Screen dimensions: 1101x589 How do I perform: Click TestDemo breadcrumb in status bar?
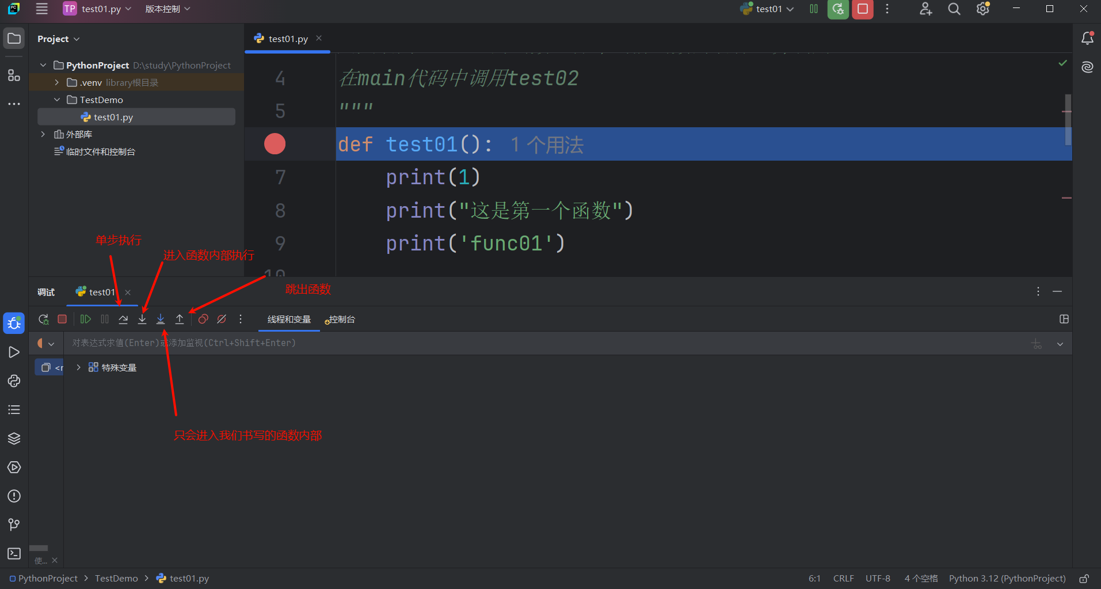point(116,578)
